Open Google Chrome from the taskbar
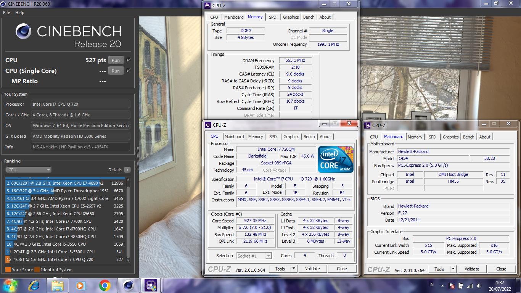521x293 pixels. click(x=105, y=285)
